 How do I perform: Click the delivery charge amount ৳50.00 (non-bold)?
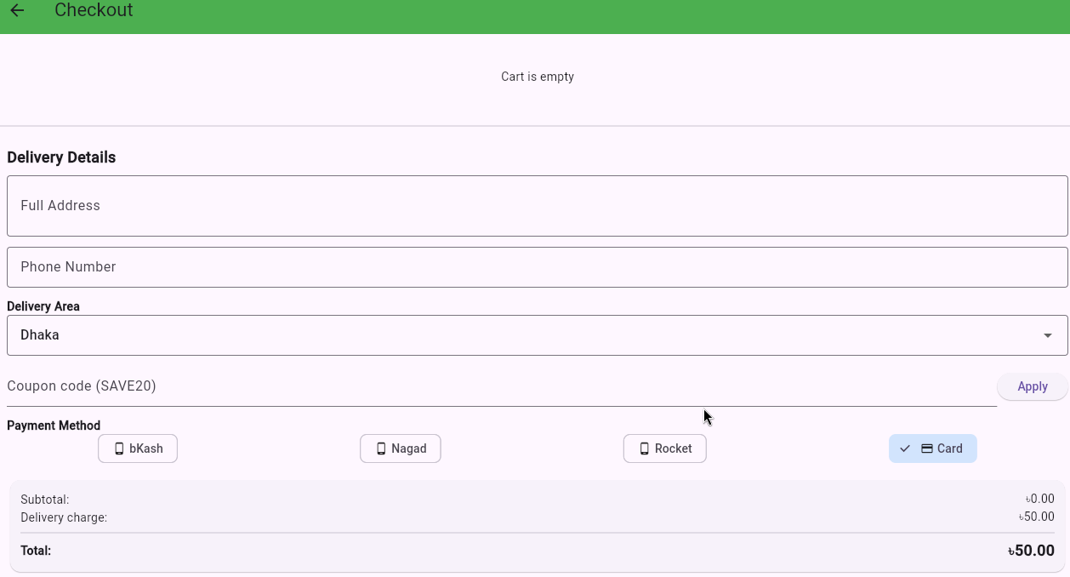[1037, 517]
